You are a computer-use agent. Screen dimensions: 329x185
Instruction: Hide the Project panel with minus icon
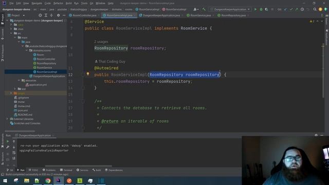click(64, 15)
